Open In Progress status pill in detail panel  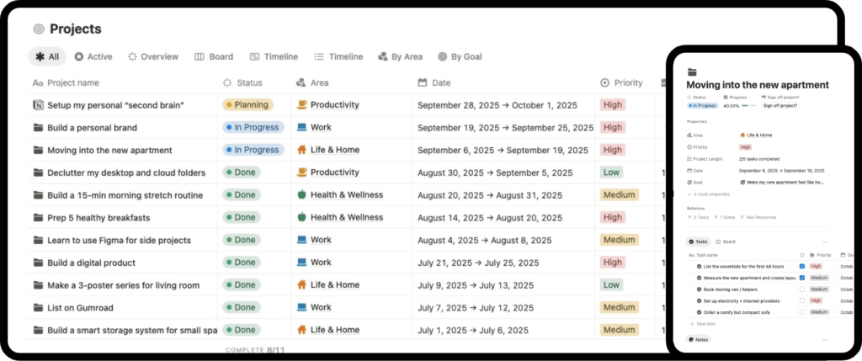click(702, 105)
